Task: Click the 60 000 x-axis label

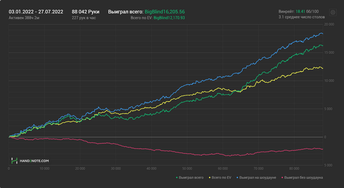Action: pyautogui.click(x=223, y=168)
